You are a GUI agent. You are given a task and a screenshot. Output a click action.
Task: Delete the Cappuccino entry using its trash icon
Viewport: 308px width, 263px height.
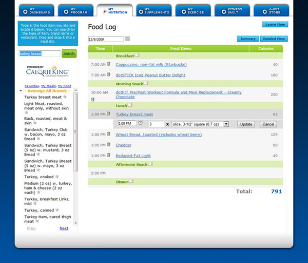click(x=108, y=64)
